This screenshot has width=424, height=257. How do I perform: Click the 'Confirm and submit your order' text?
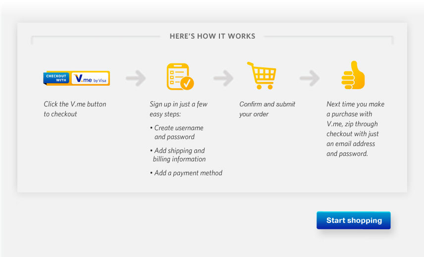pyautogui.click(x=267, y=109)
